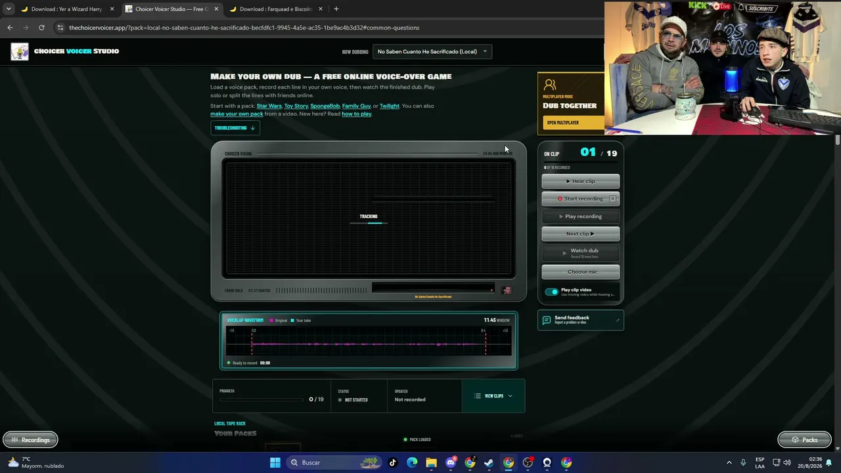Open the clock and date panel
The height and width of the screenshot is (473, 841).
pos(809,462)
